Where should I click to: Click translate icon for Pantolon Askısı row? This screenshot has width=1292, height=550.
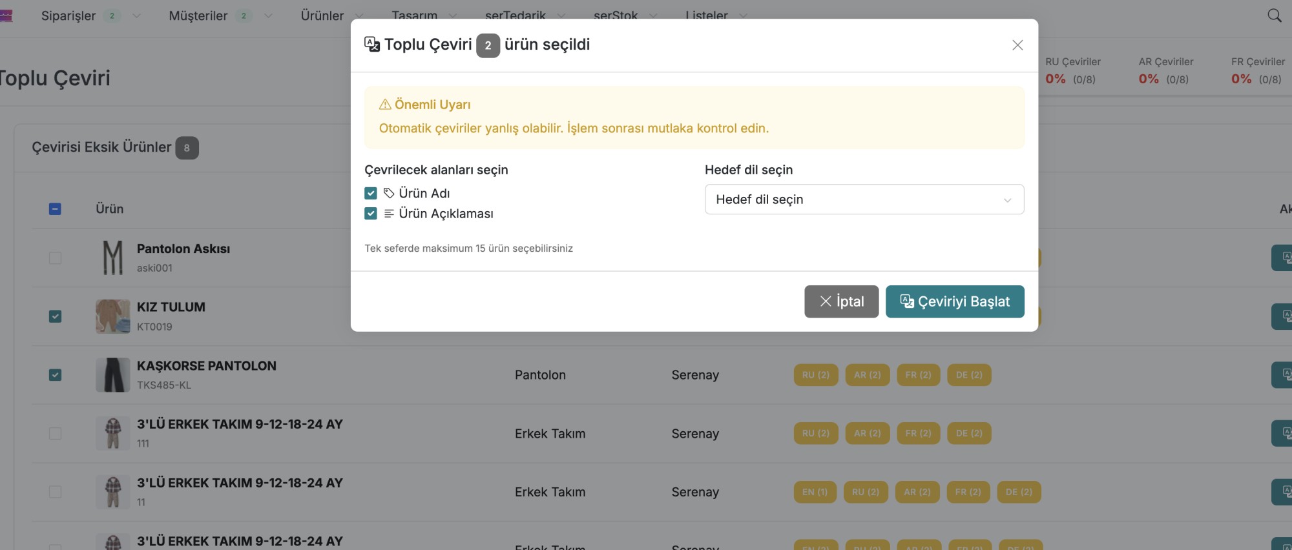coord(1283,258)
